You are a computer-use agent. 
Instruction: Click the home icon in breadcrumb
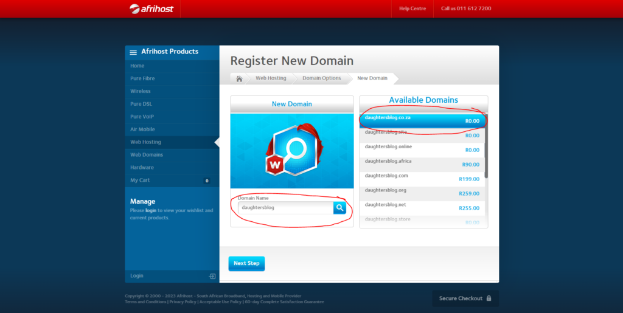[x=239, y=78]
